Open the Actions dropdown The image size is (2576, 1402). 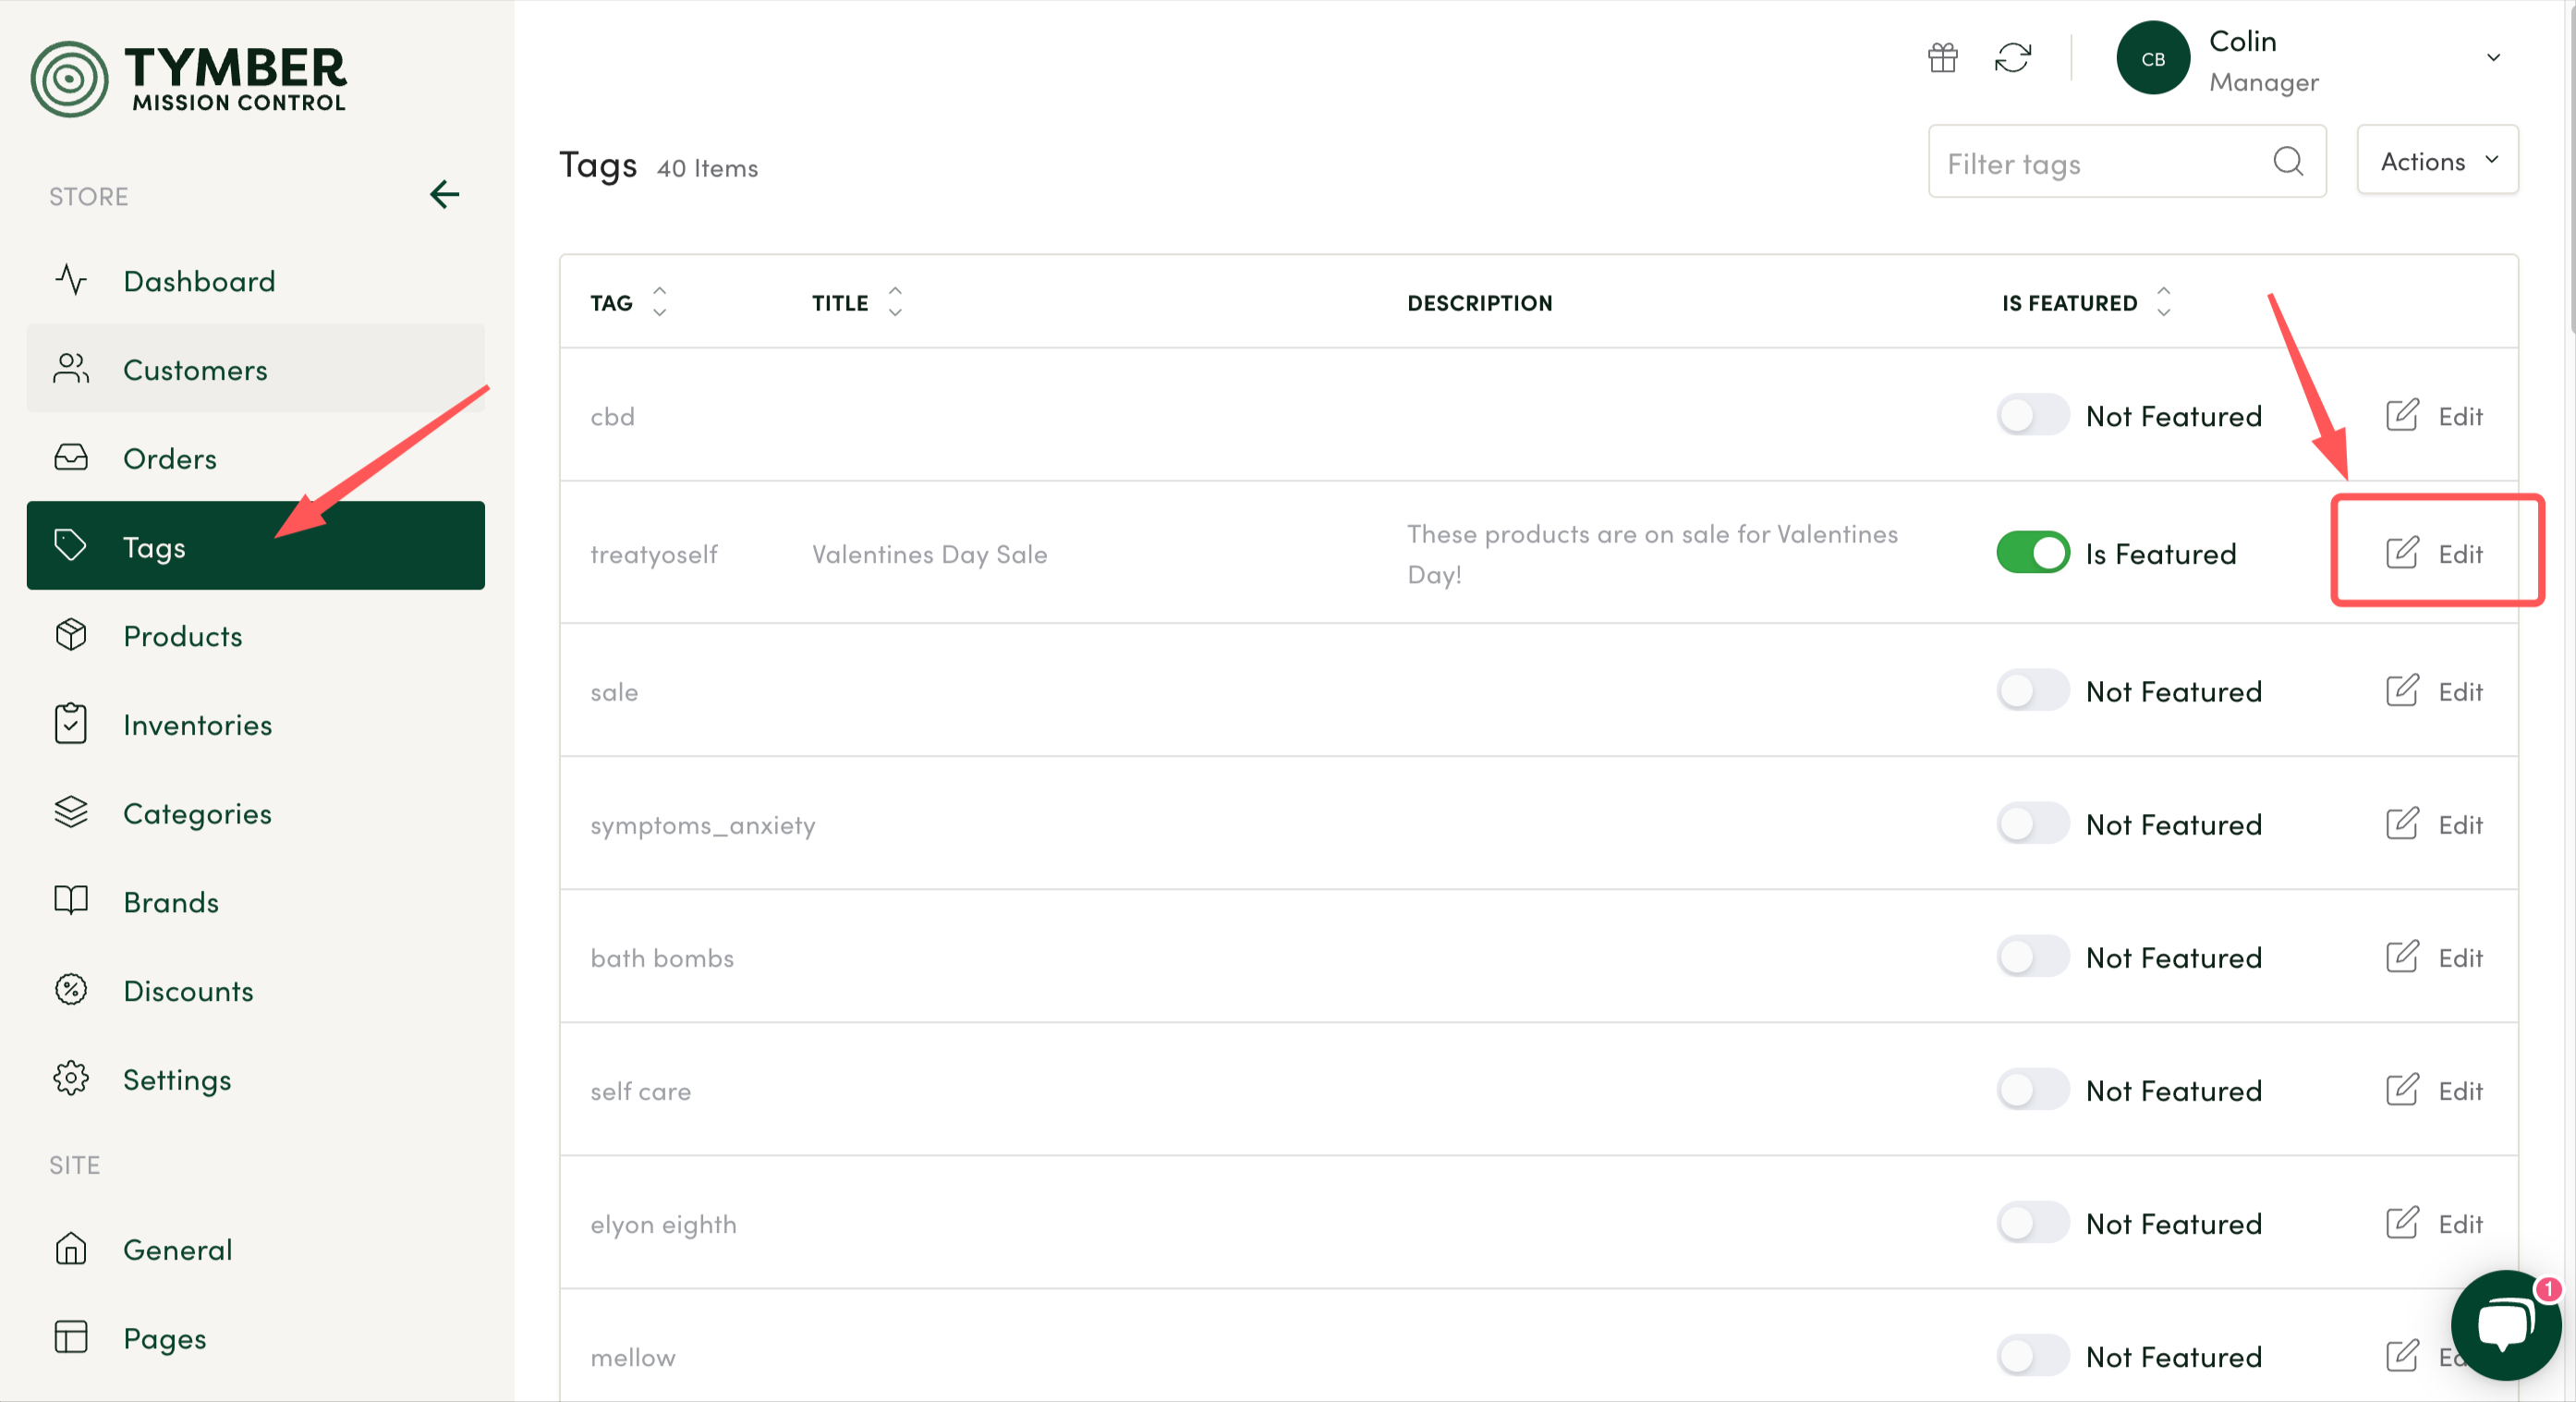point(2437,160)
